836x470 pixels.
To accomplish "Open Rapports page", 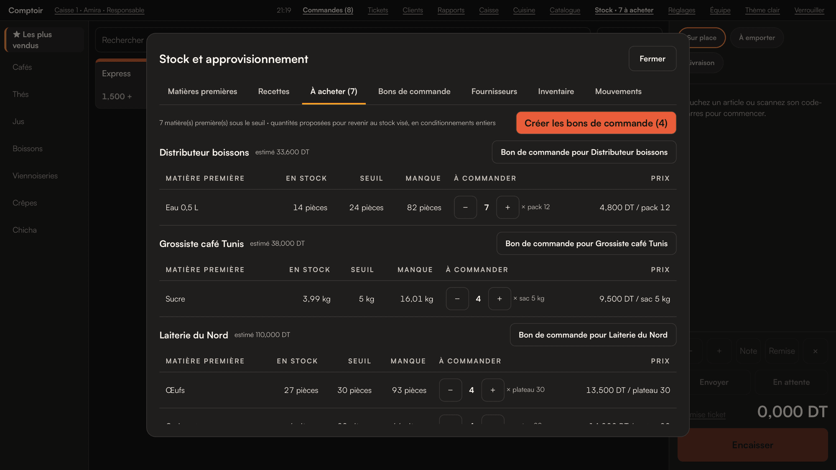I will click(x=451, y=10).
